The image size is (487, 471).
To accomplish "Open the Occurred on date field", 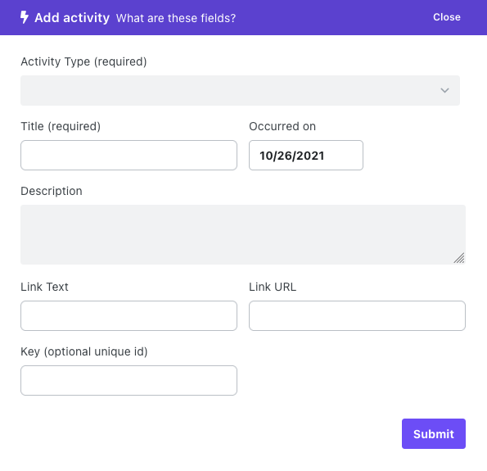I will [x=306, y=155].
